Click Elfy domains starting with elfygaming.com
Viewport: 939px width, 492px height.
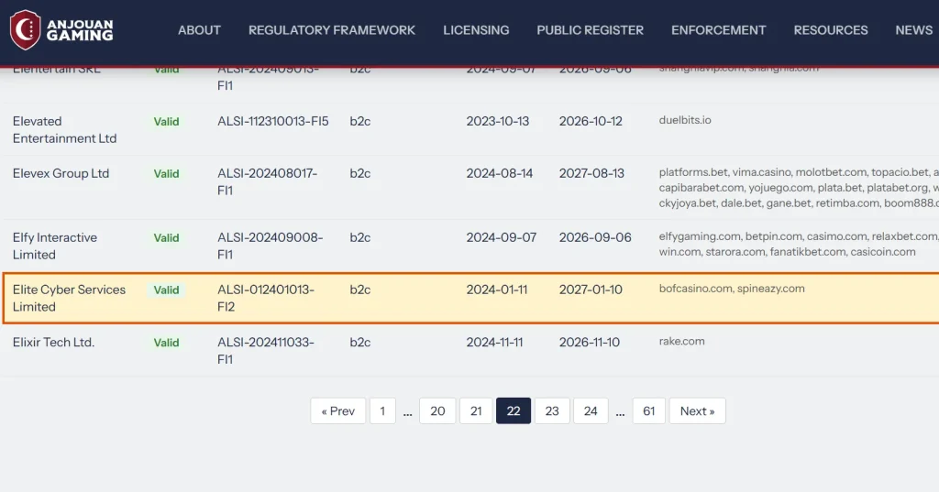click(x=799, y=245)
